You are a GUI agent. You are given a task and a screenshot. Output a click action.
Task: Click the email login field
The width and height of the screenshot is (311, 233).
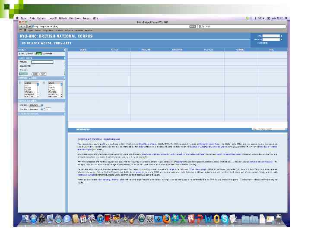[x=271, y=36]
